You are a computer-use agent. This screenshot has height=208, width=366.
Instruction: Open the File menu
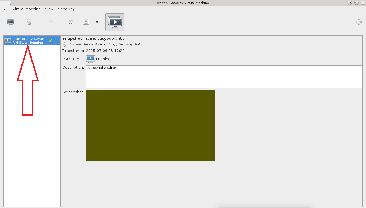point(5,9)
